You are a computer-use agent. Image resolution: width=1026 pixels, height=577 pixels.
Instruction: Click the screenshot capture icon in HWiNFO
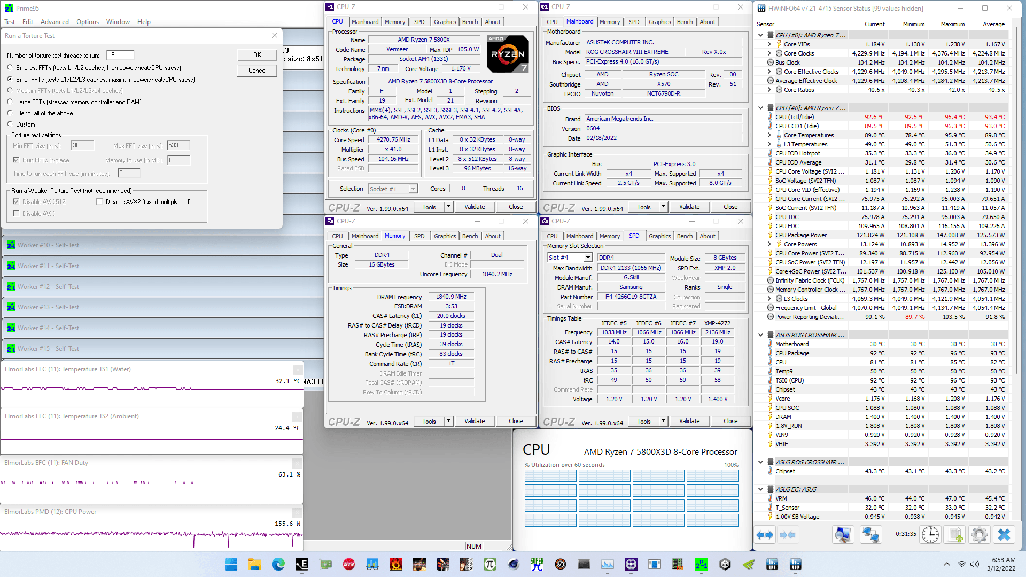(x=843, y=534)
